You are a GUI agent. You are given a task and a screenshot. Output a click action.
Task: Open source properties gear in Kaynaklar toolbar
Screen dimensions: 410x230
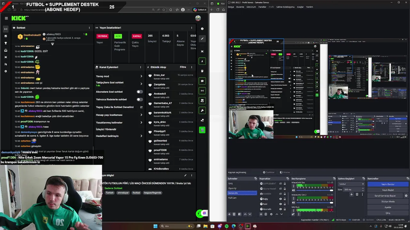(271, 214)
